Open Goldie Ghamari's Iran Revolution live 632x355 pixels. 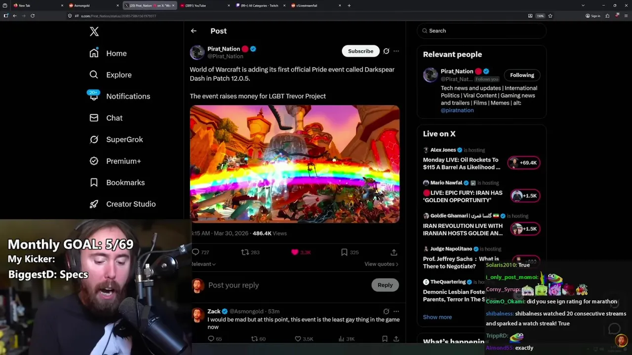463,230
